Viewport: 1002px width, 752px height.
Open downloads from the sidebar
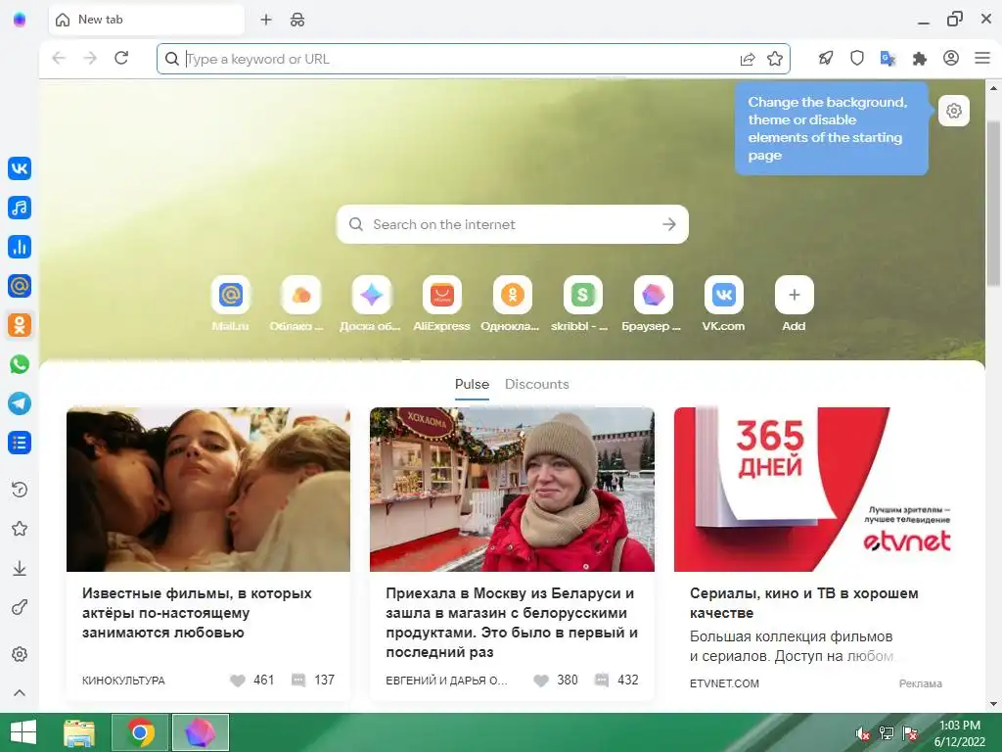(x=20, y=568)
